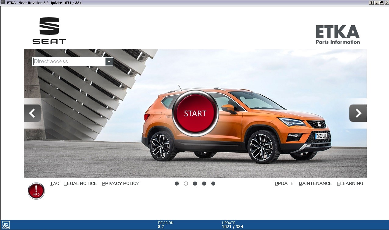Click the red START button
The height and width of the screenshot is (230, 389).
[x=195, y=113]
